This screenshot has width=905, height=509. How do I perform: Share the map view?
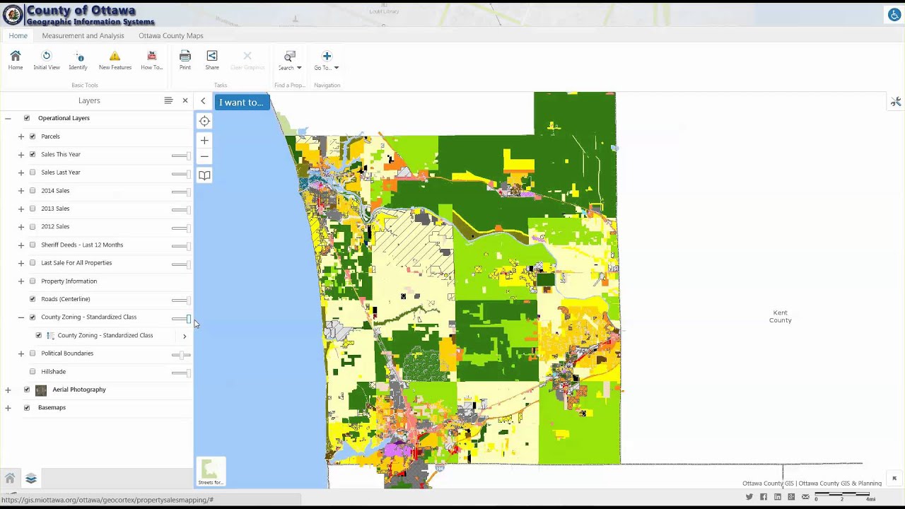[212, 60]
